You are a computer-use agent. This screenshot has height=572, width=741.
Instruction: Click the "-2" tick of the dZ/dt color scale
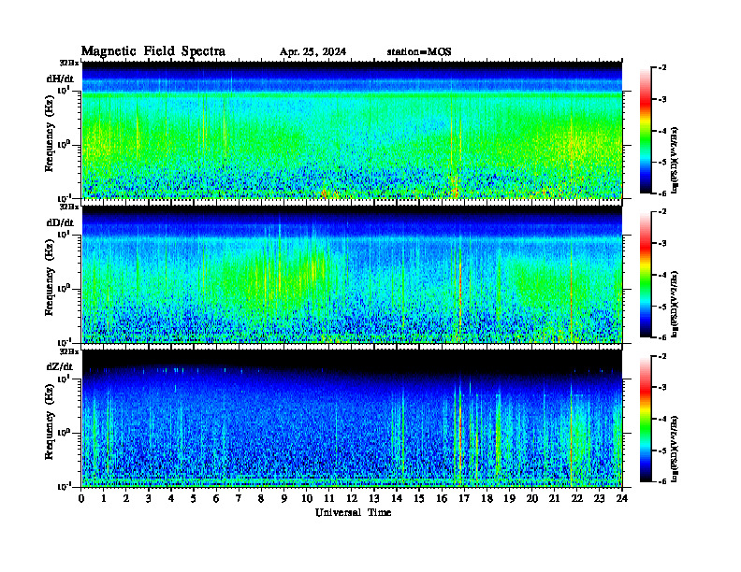662,356
